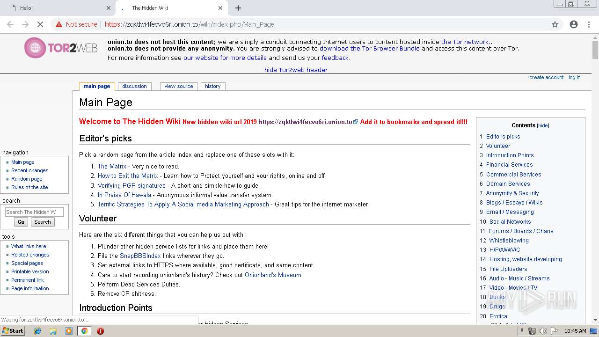This screenshot has height=337, width=599.
Task: Jump to Financial Services in Contents
Action: click(x=509, y=165)
